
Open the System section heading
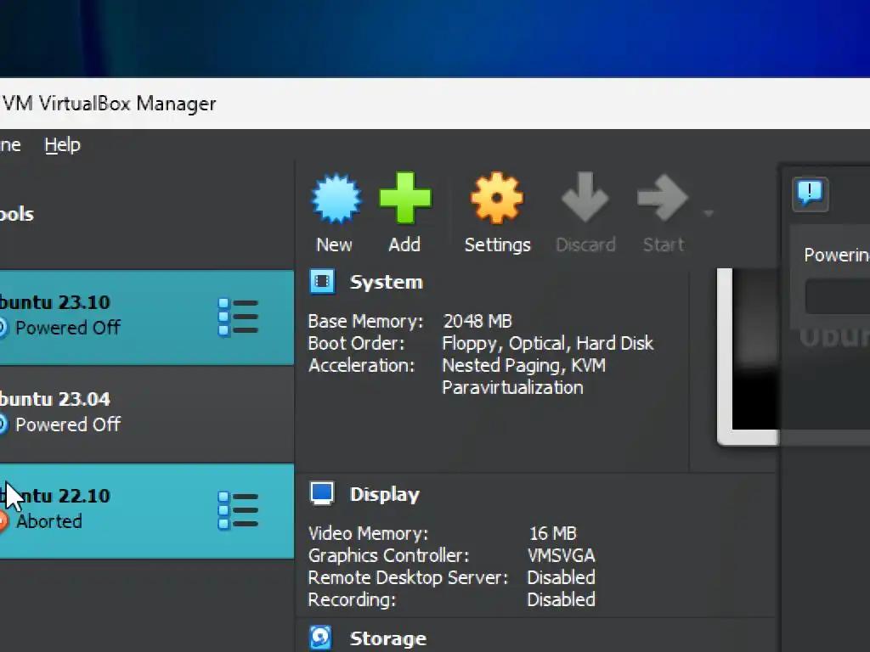pos(387,282)
